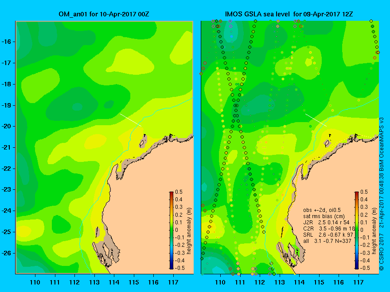The image size is (390, 292).
Task: Select the -25 latitude axis label
Action: click(x=7, y=232)
